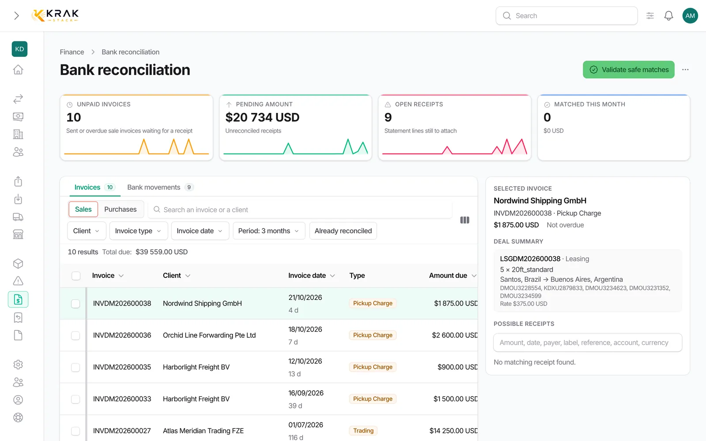Open the filter sliders icon next to search
This screenshot has height=441, width=706.
pyautogui.click(x=650, y=16)
